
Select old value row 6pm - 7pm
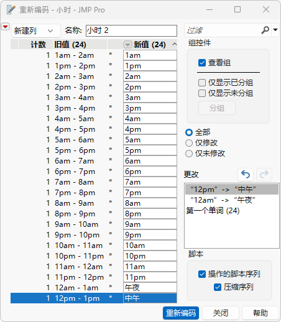[75, 172]
